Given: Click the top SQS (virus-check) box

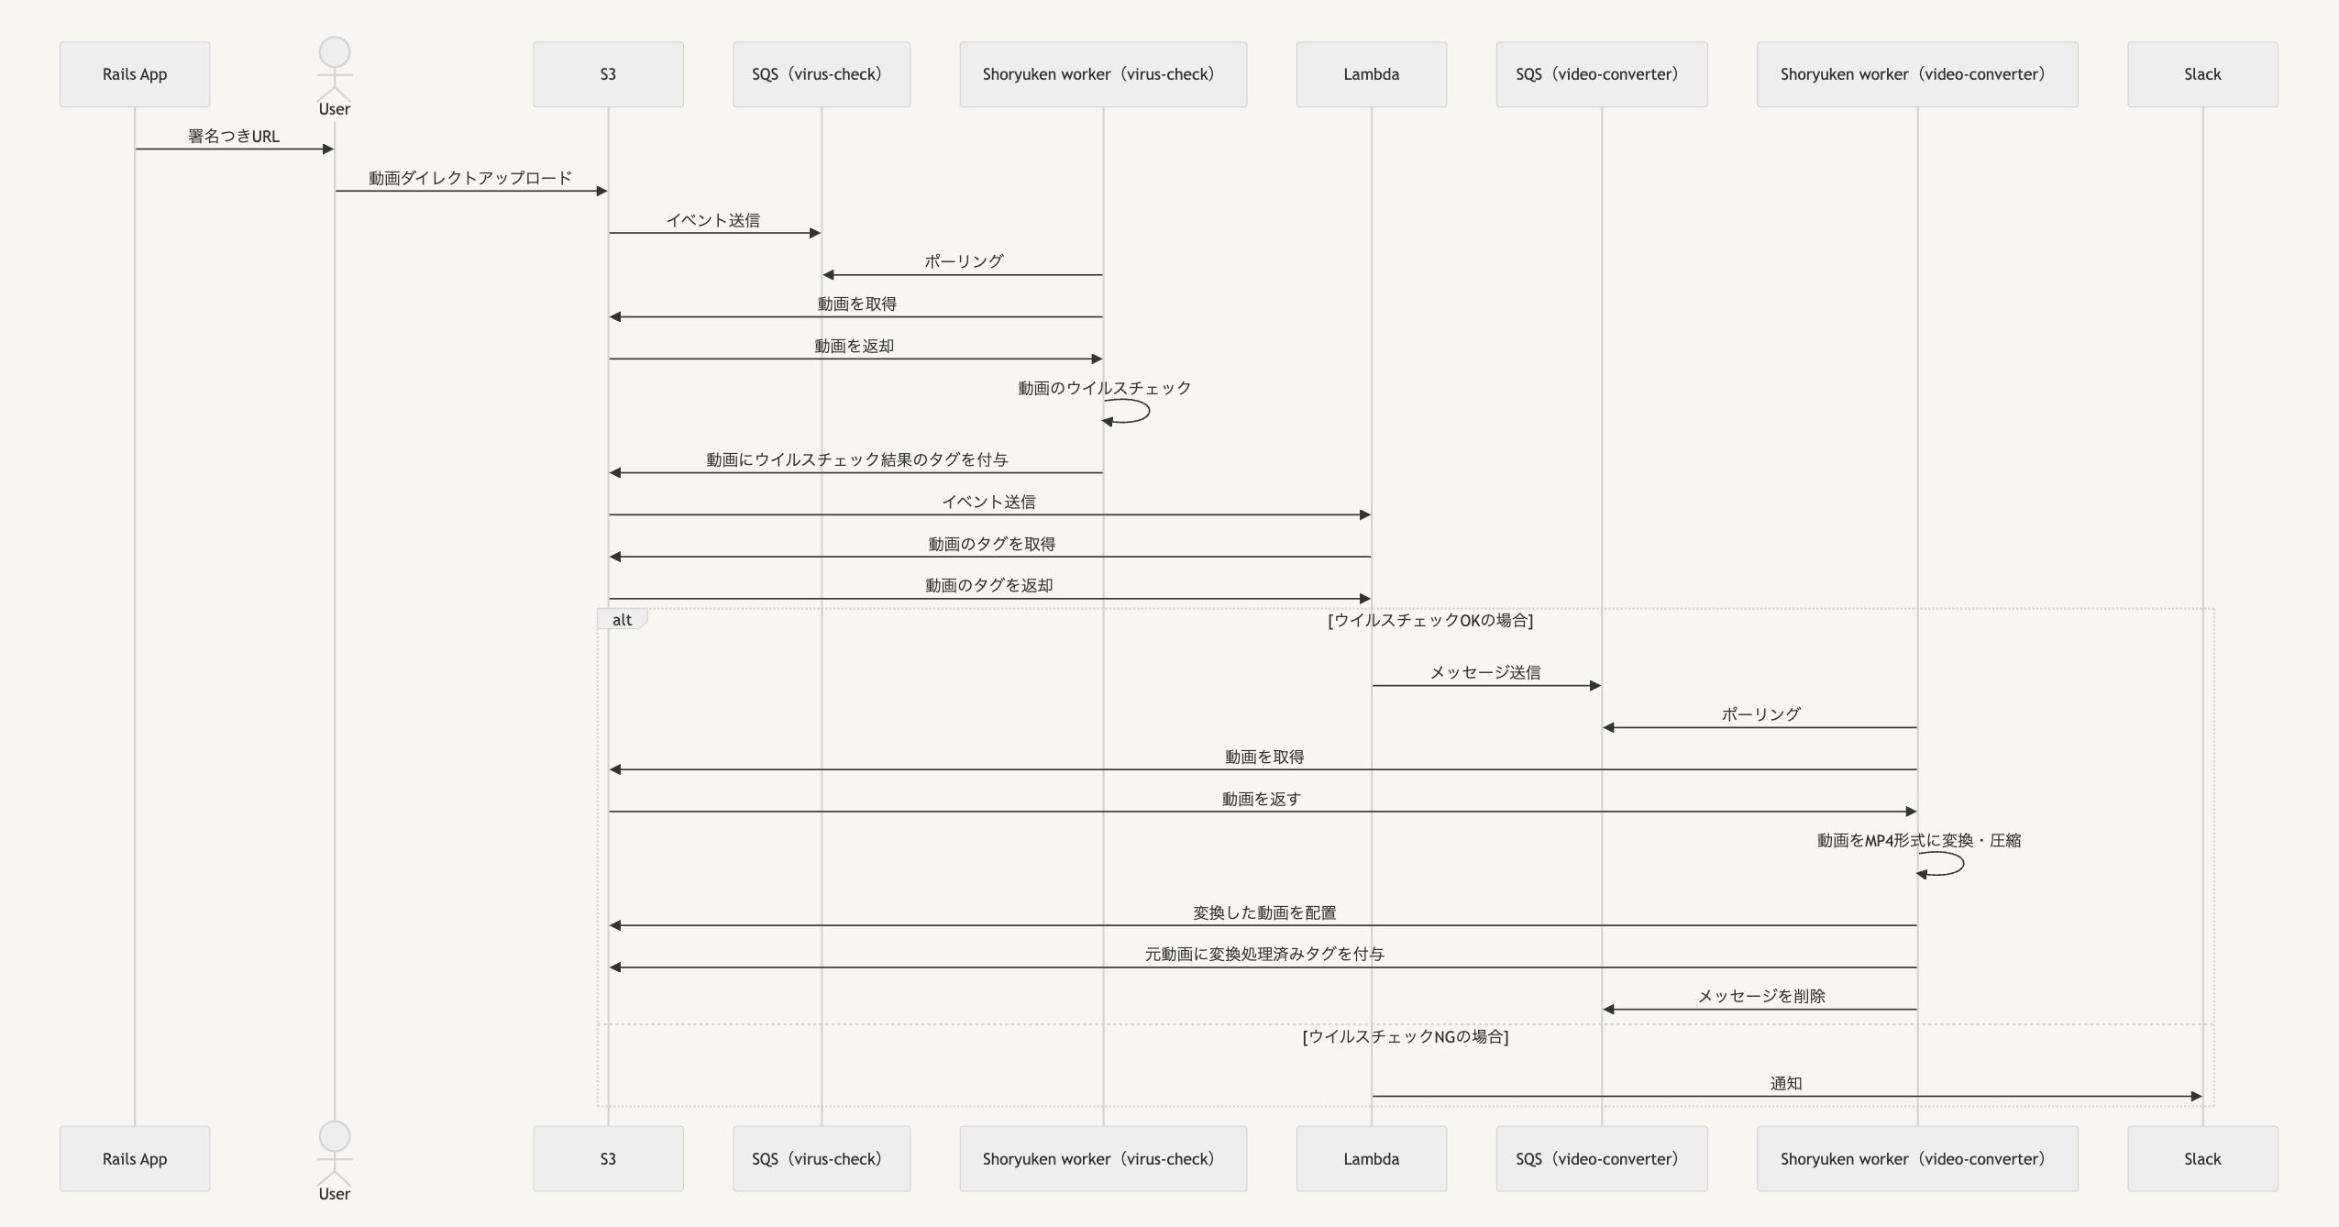Looking at the screenshot, I should 822,74.
